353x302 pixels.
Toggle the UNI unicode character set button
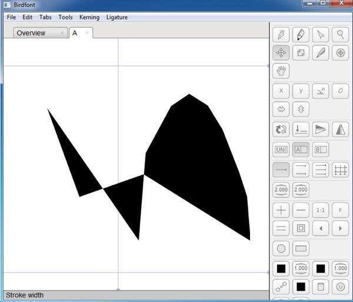click(281, 150)
